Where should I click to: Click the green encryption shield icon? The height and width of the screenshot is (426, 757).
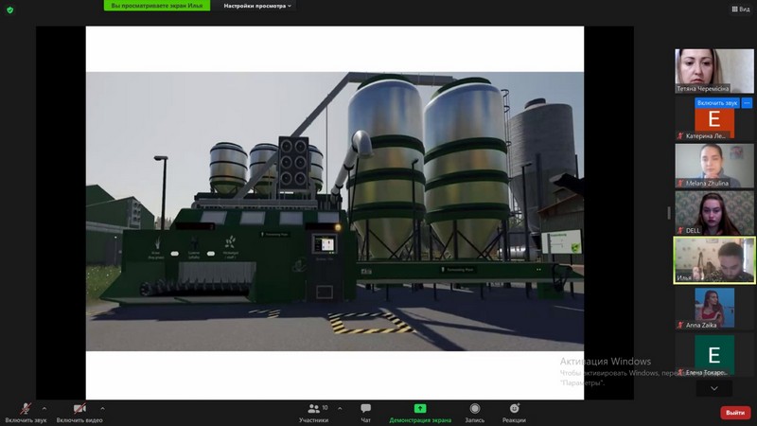point(10,9)
